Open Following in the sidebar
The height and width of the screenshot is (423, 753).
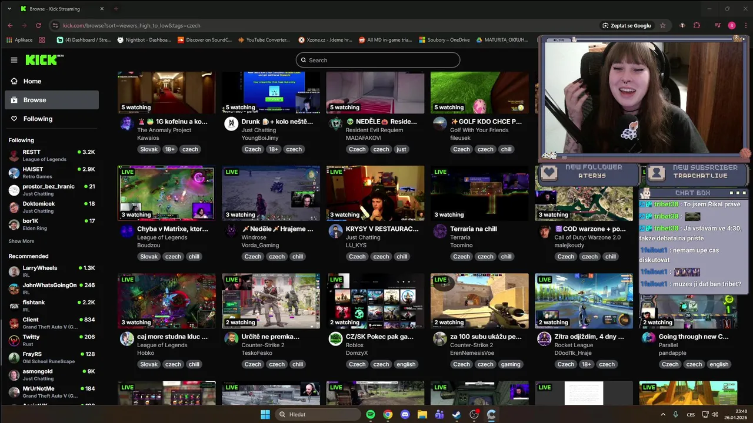coord(52,119)
